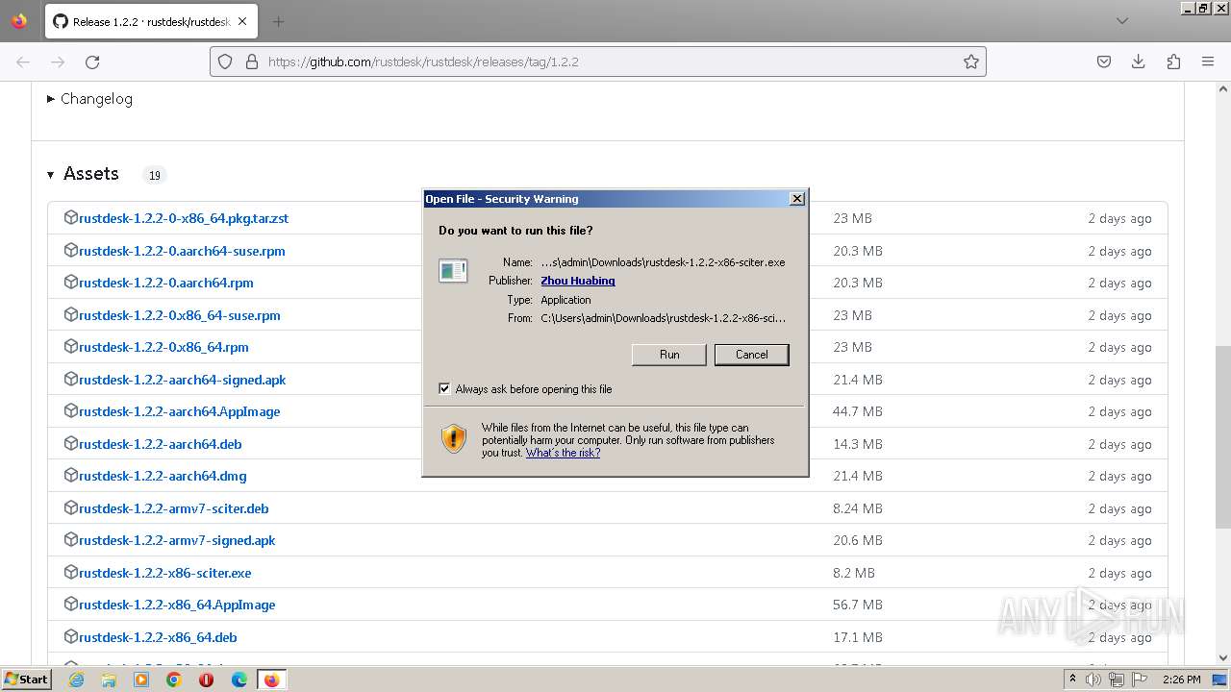This screenshot has width=1231, height=692.
Task: Click the Firefox back arrow
Action: (23, 62)
